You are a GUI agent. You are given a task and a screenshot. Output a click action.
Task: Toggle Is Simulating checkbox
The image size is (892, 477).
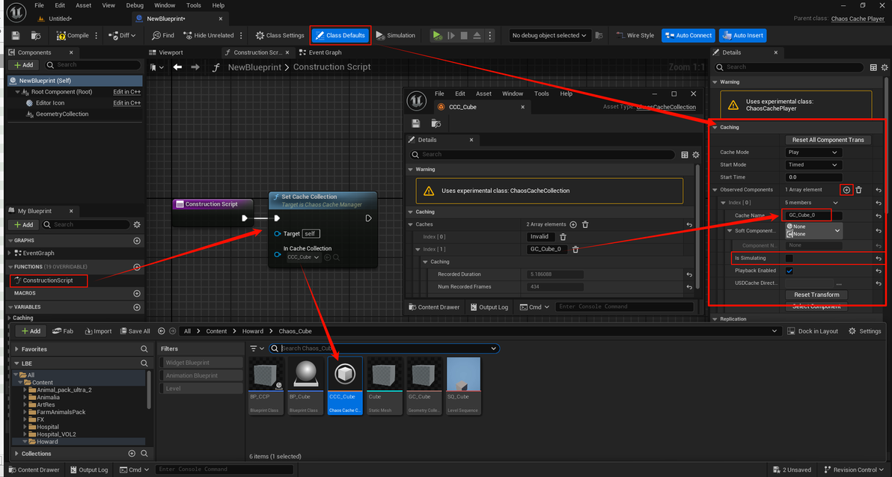pos(789,258)
